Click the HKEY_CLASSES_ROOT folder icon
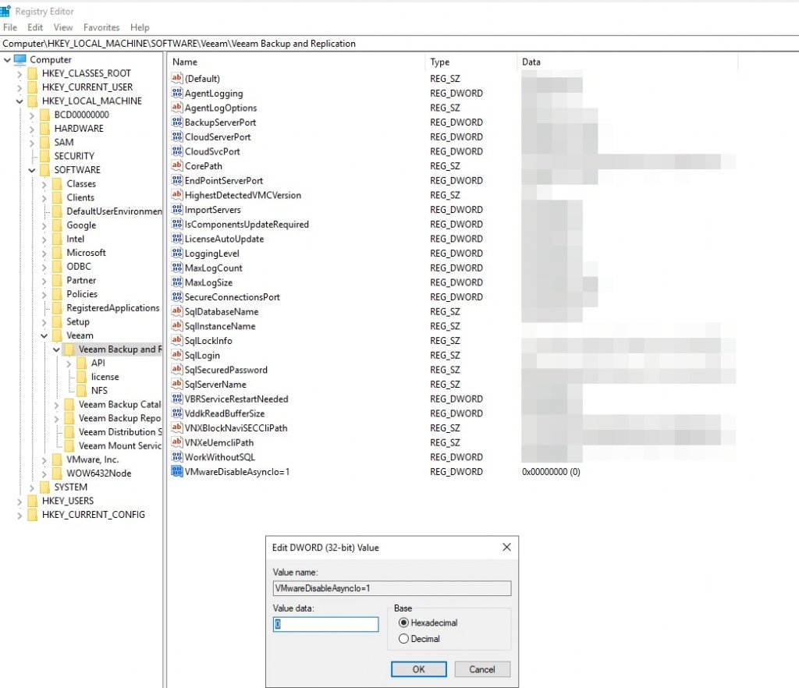 [x=32, y=73]
